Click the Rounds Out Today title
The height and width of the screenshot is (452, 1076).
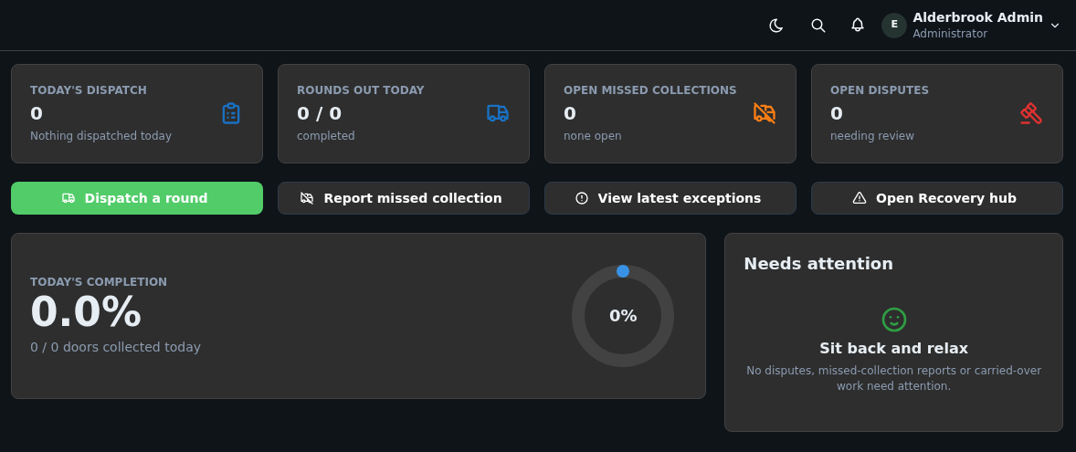point(360,89)
